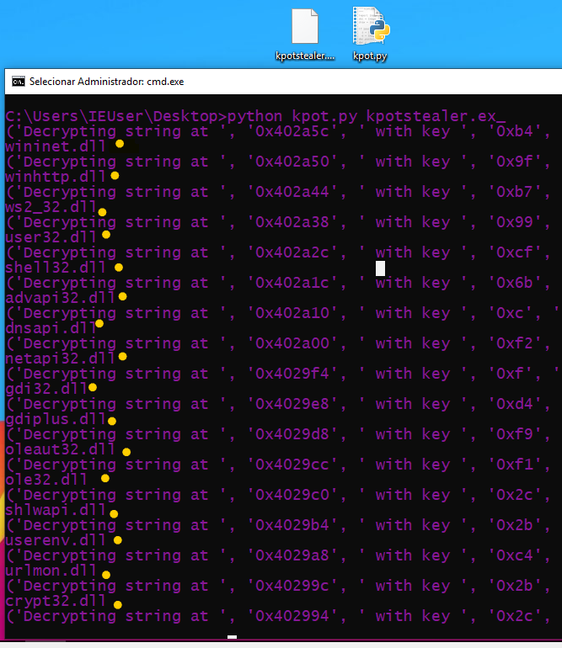This screenshot has height=648, width=562.
Task: Click the address '0x402a10' in the output
Action: 292,313
